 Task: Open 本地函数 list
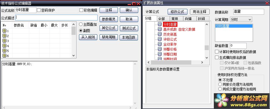pos(129,37)
